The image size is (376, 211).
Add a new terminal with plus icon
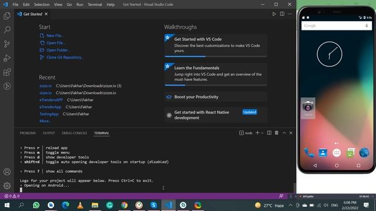pos(257,133)
